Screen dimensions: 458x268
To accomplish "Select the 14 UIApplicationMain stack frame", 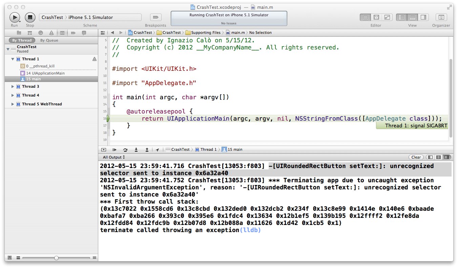I will tap(45, 73).
